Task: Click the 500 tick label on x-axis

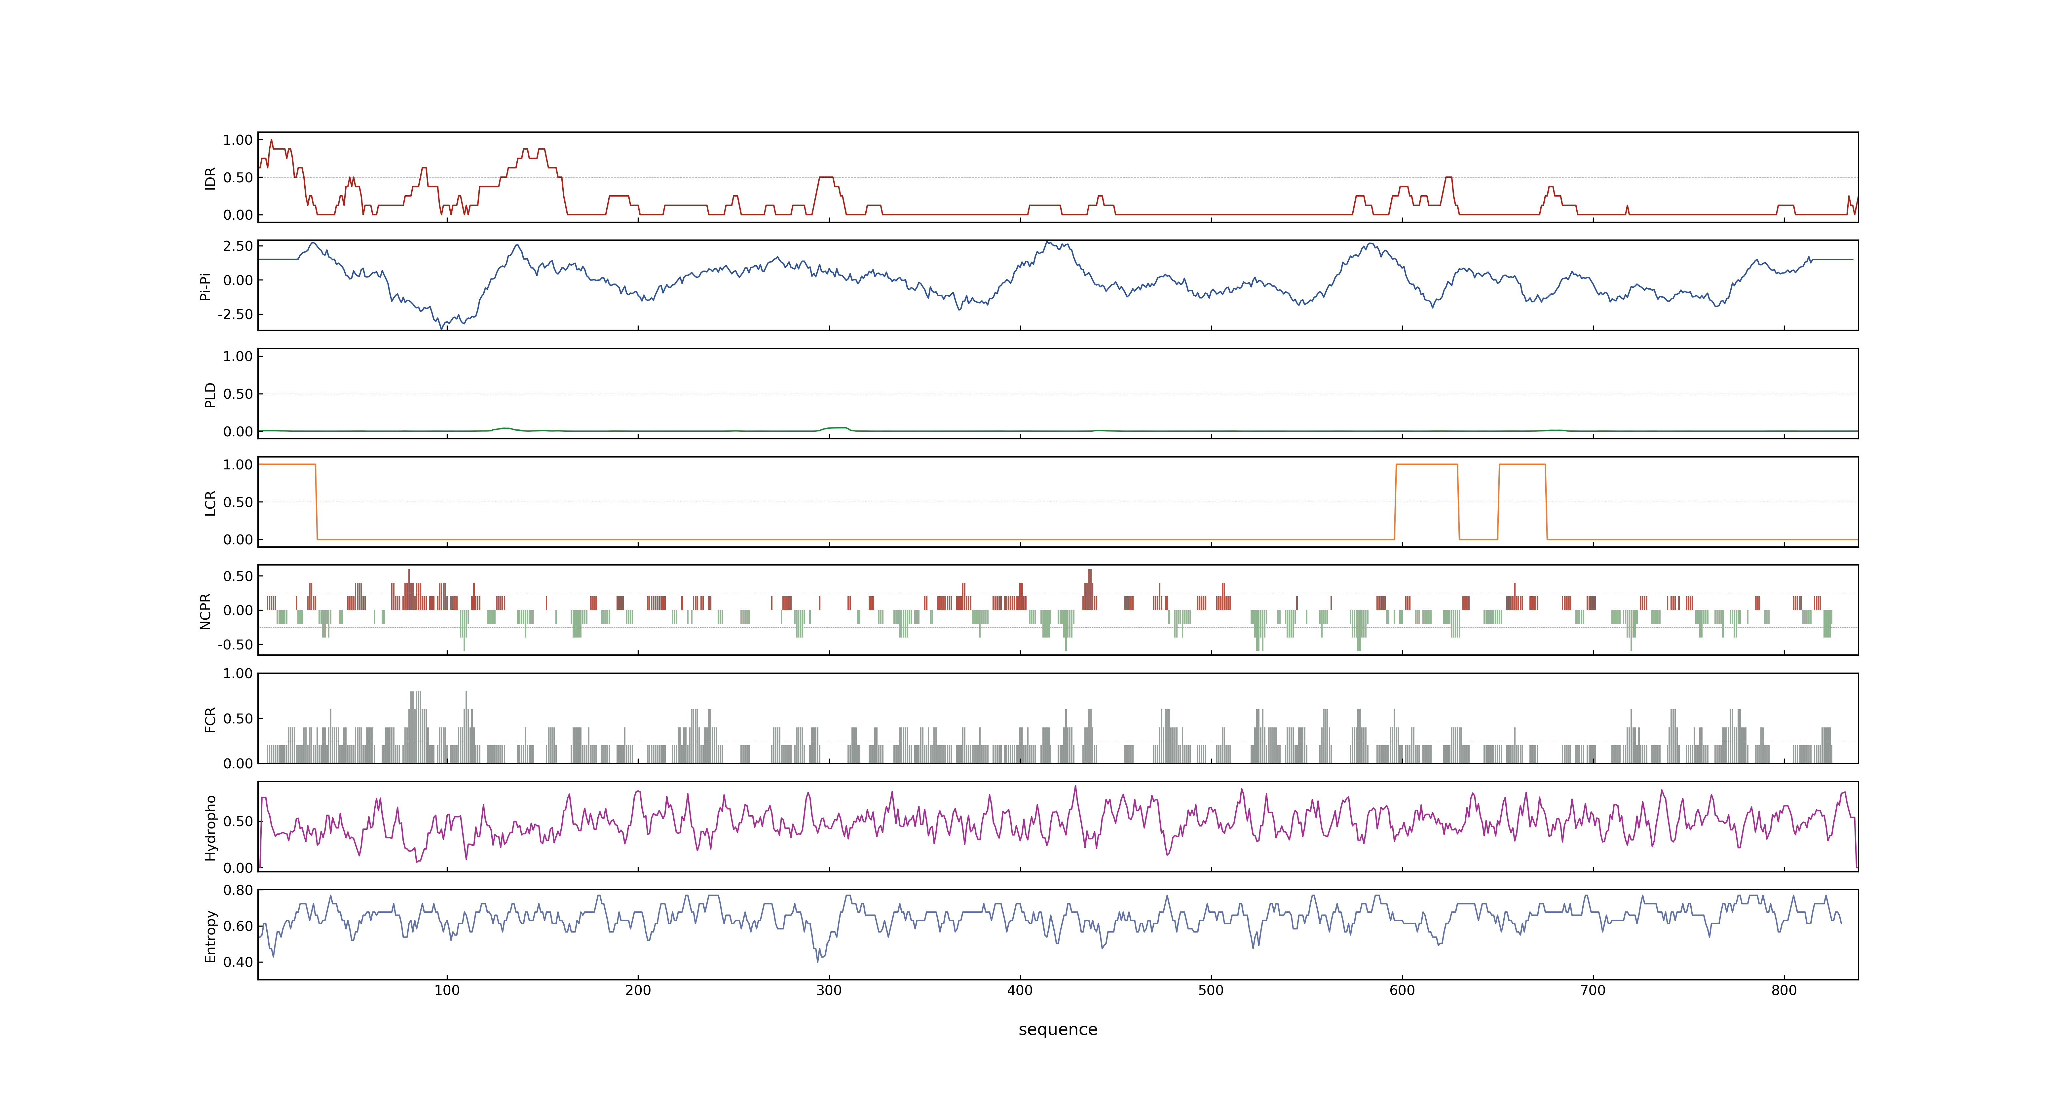Action: pos(1211,990)
